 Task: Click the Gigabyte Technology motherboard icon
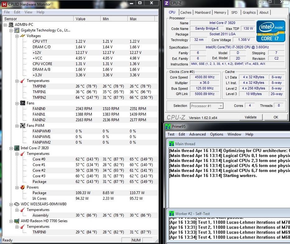(x=17, y=30)
